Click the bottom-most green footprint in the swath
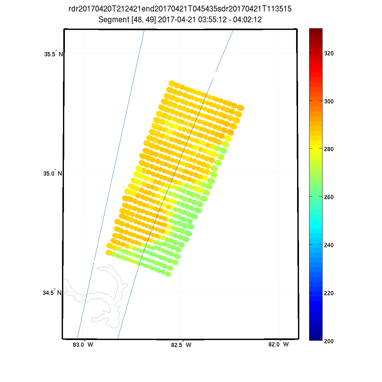This screenshot has width=382, height=382. (x=168, y=274)
